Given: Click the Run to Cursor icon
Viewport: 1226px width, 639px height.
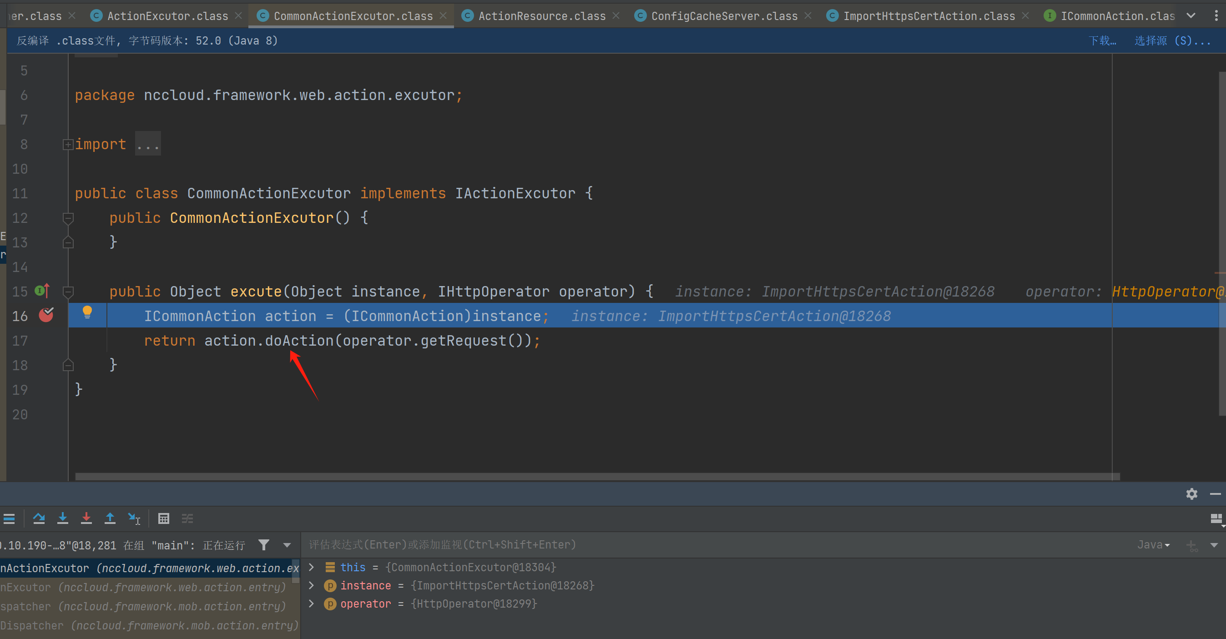Looking at the screenshot, I should point(134,518).
